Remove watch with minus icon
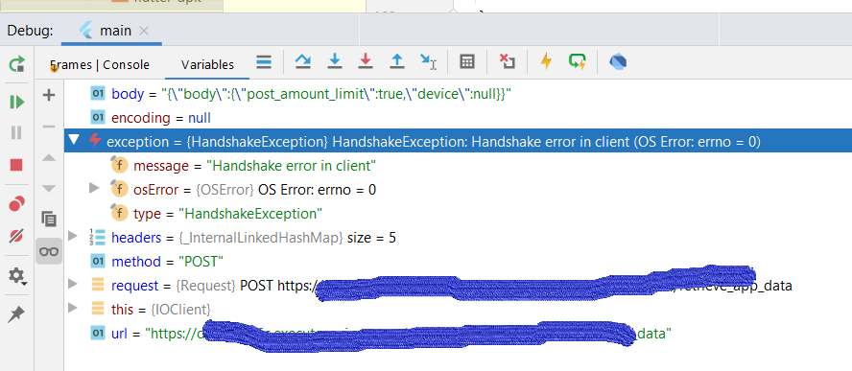 (x=49, y=127)
